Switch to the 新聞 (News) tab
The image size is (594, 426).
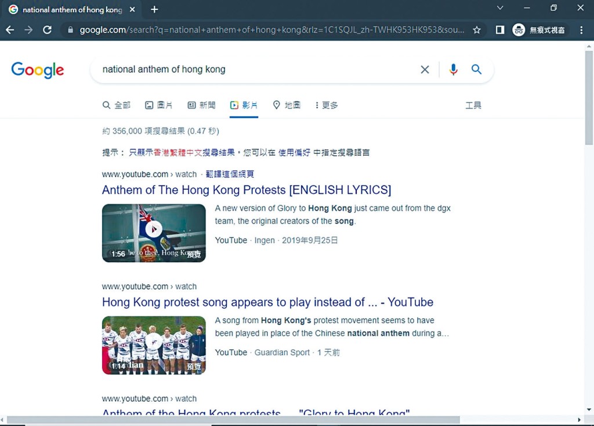[201, 105]
